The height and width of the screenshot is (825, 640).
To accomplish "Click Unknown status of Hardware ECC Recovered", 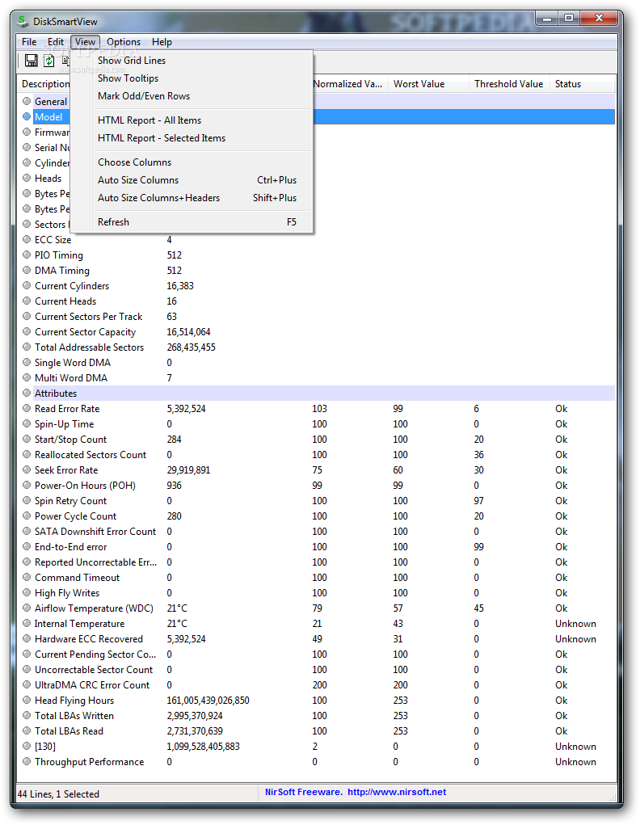I will 576,638.
